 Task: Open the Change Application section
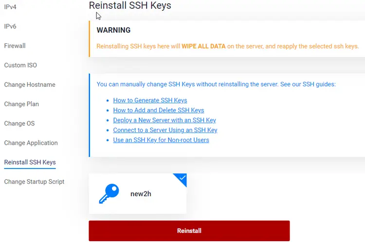[31, 143]
